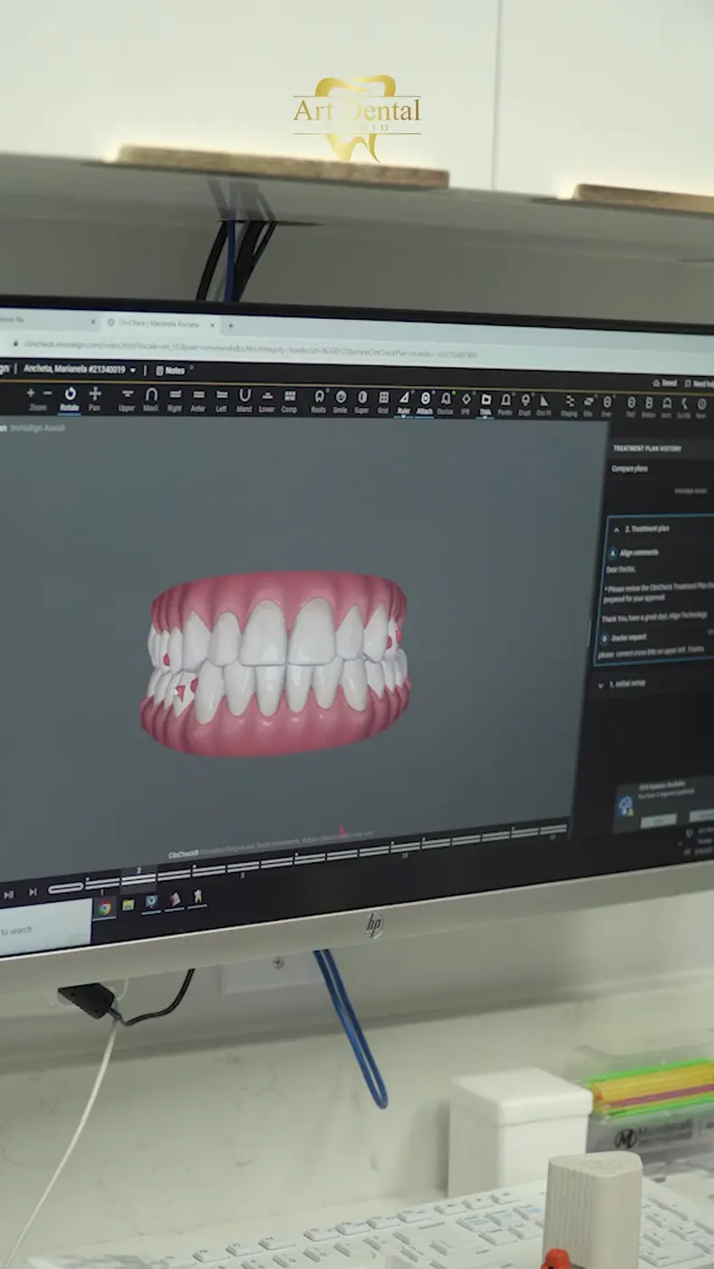Toggle the Ruler tool
The height and width of the screenshot is (1269, 714).
pyautogui.click(x=404, y=403)
